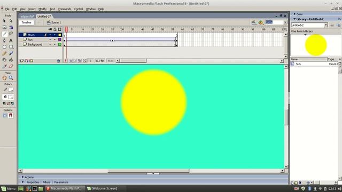The height and width of the screenshot is (192, 342).
Task: Expand the Color panel
Action: pyautogui.click(x=294, y=14)
